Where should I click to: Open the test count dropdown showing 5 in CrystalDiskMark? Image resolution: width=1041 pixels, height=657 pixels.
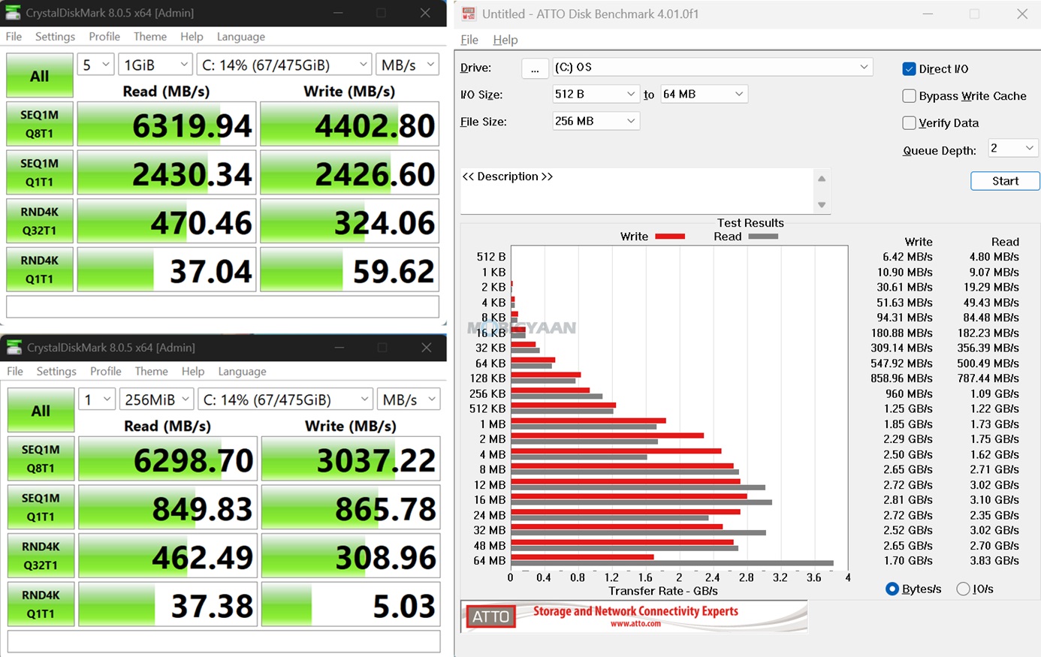tap(95, 65)
